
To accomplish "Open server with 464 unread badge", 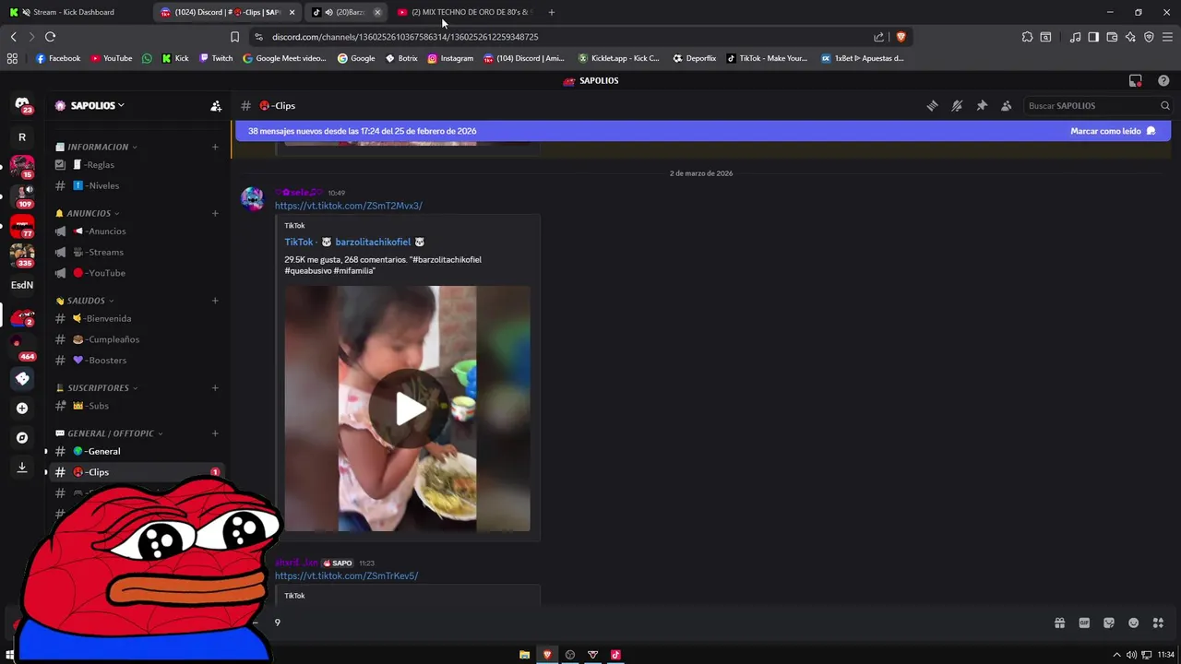I will (x=22, y=348).
